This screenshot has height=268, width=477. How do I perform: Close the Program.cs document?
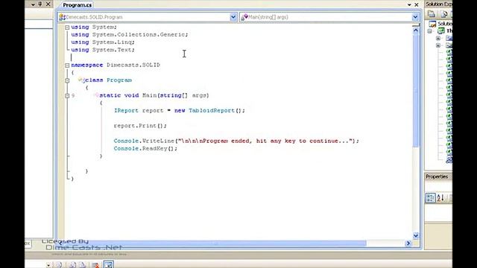417,4
